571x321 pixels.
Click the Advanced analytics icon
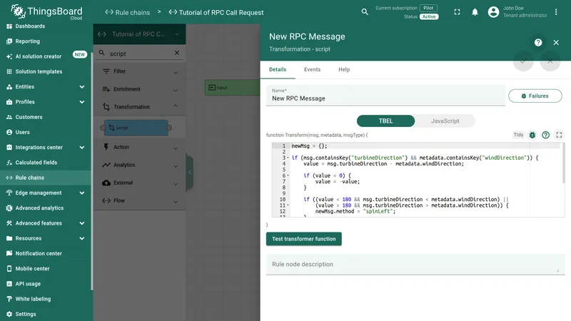coord(9,208)
